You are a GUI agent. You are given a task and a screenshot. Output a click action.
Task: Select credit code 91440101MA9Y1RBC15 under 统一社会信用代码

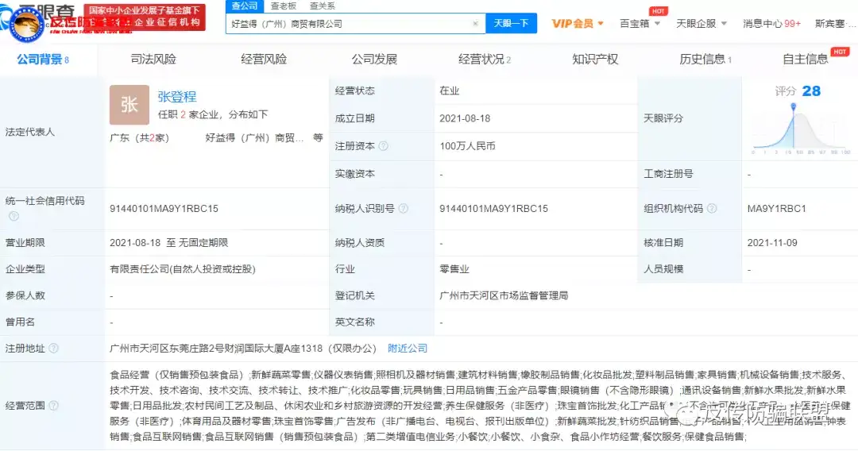pyautogui.click(x=164, y=208)
